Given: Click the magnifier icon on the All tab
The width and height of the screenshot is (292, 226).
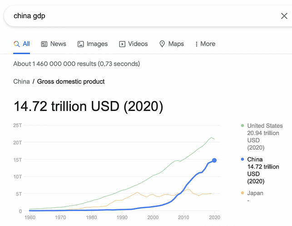Looking at the screenshot, I should 16,44.
